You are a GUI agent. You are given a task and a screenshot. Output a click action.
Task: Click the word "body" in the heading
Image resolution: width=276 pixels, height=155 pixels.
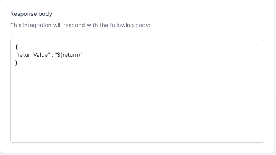46,14
